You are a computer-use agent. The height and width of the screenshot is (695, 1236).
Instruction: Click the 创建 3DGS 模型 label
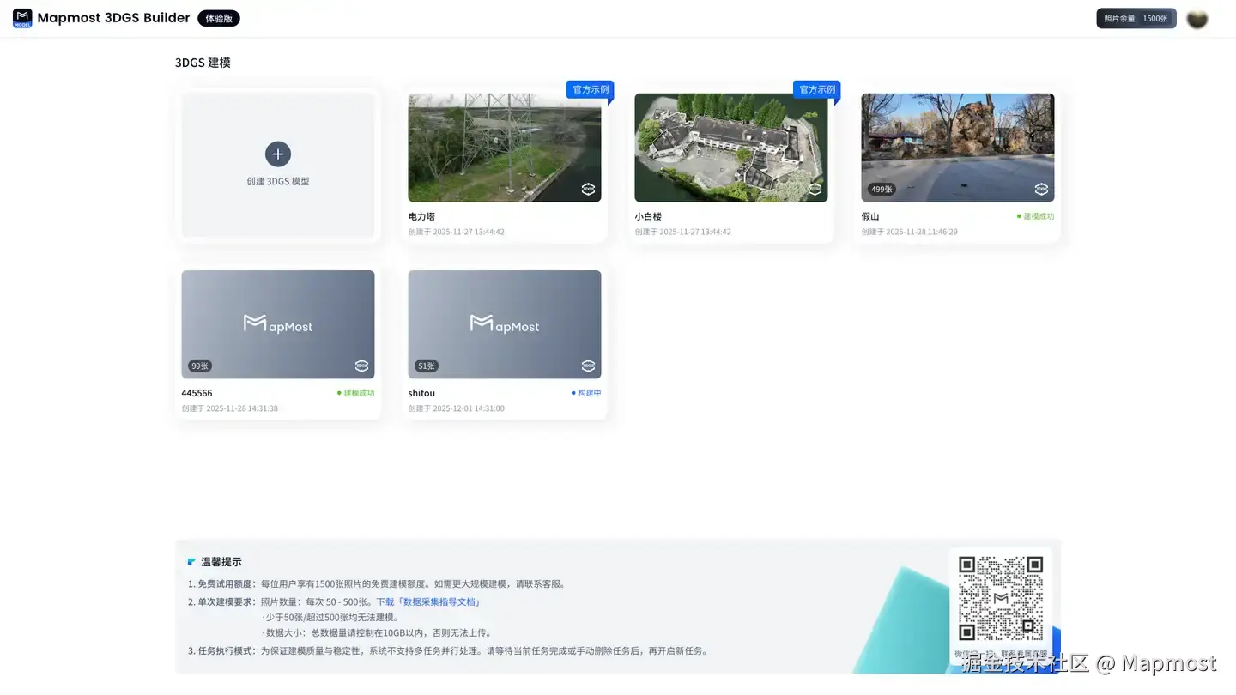278,182
